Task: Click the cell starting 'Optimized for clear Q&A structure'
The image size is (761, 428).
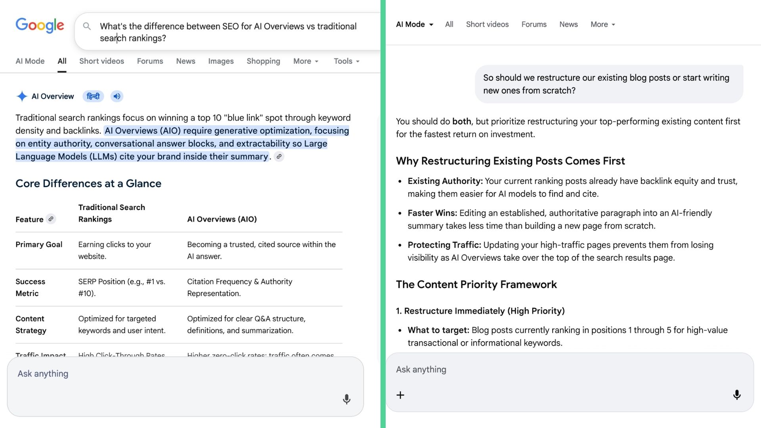Action: 246,325
